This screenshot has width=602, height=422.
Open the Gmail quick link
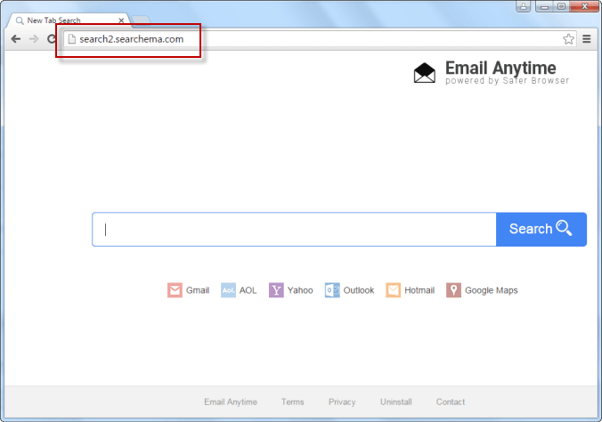coord(189,290)
